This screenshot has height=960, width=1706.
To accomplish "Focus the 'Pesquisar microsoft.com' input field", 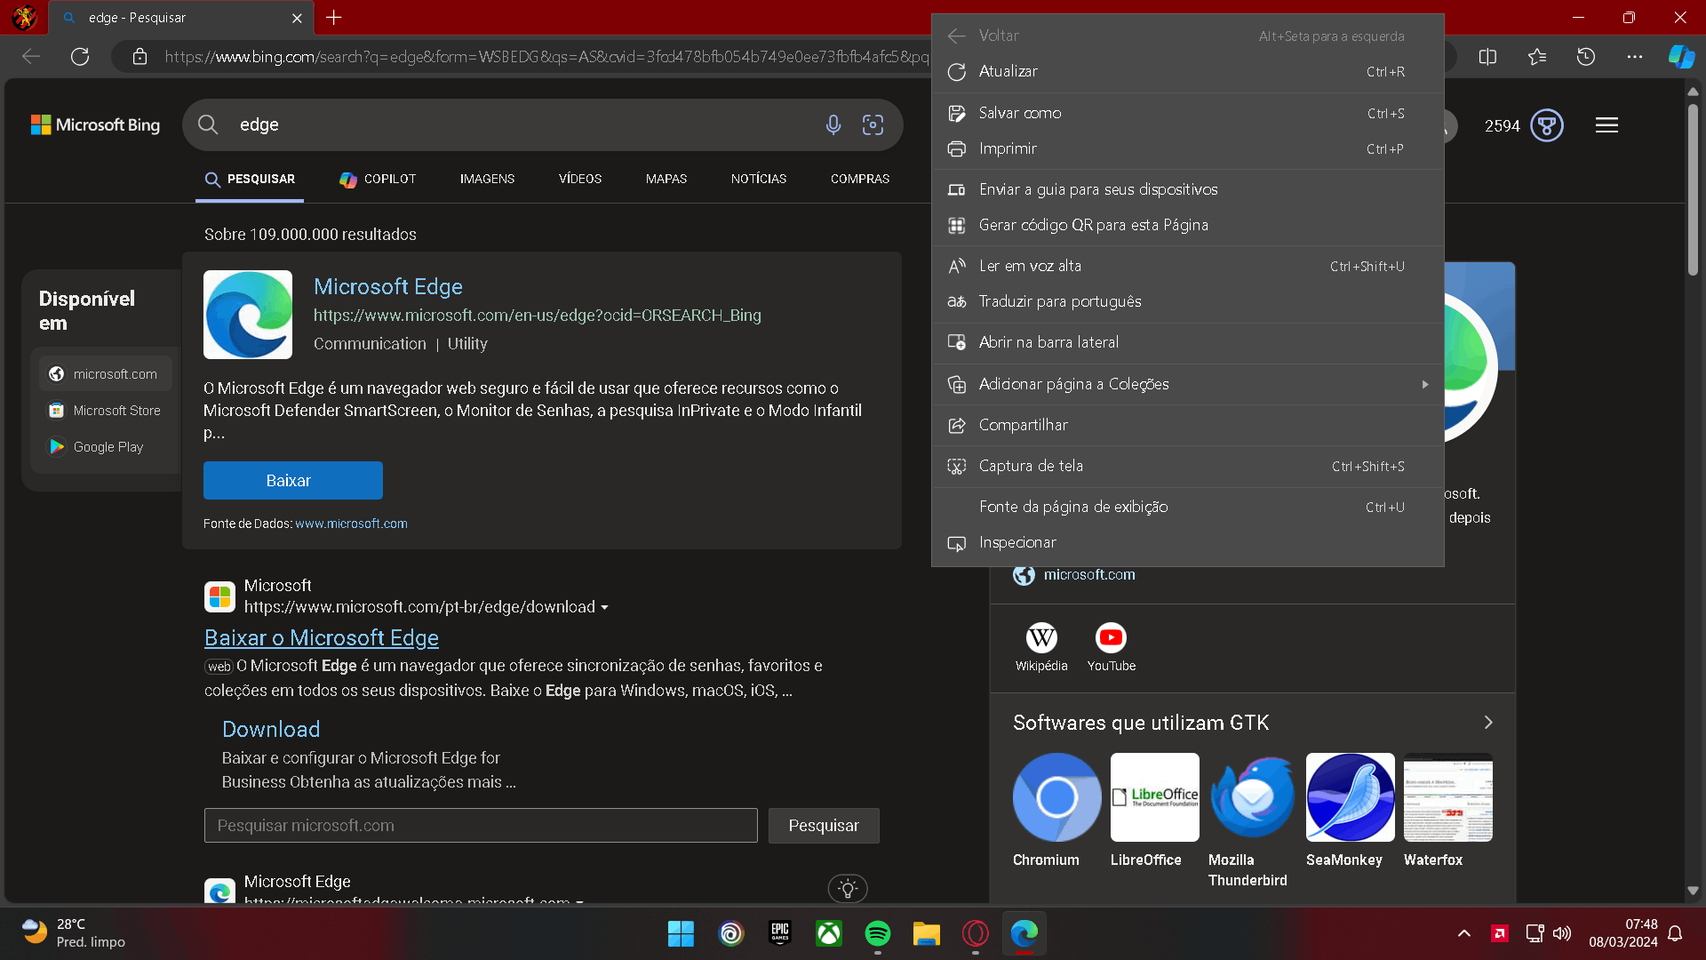I will (481, 826).
